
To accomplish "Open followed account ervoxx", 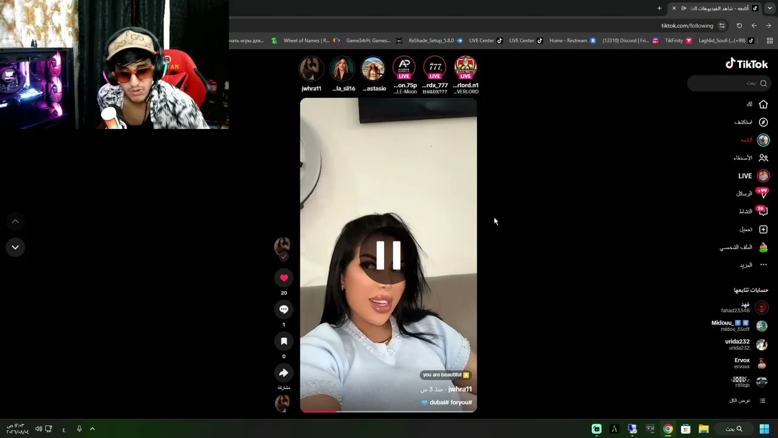I will click(x=751, y=363).
